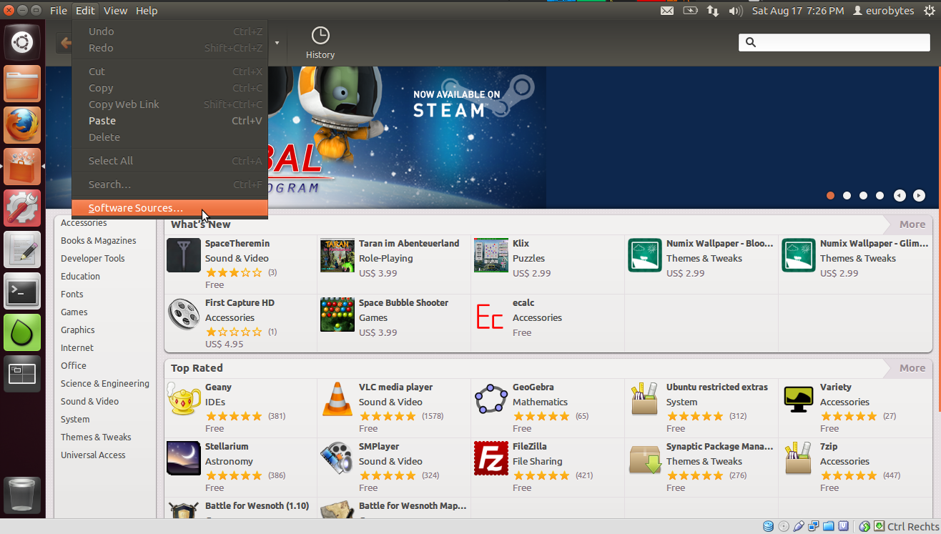Screen dimensions: 941x534
Task: Click the First Capture HD film reel icon
Action: click(x=184, y=315)
